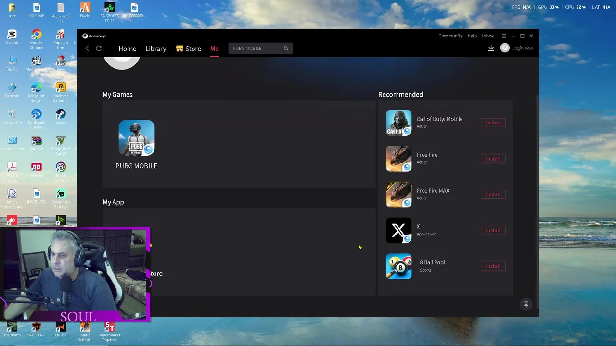
Task: Open Popcorn Time desktop shortcut
Action: [x=61, y=39]
